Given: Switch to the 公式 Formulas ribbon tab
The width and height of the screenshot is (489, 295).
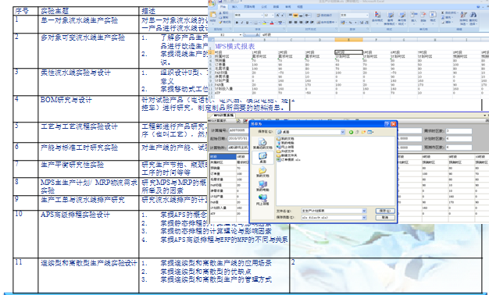Looking at the screenshot, I should 264,6.
